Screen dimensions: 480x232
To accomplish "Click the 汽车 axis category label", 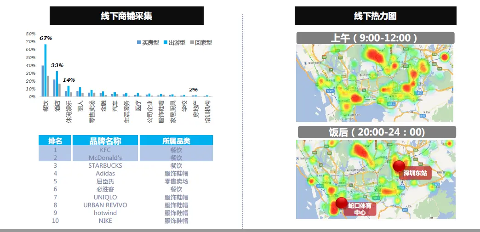I will click(x=115, y=105).
